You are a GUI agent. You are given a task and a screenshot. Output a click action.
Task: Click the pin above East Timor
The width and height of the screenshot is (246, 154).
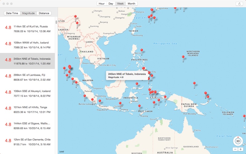pos(139,106)
